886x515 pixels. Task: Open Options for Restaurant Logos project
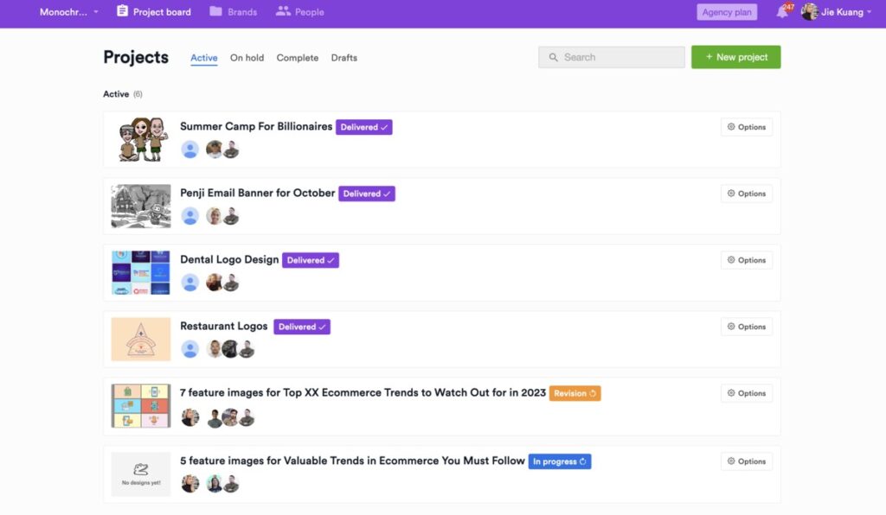pos(746,327)
